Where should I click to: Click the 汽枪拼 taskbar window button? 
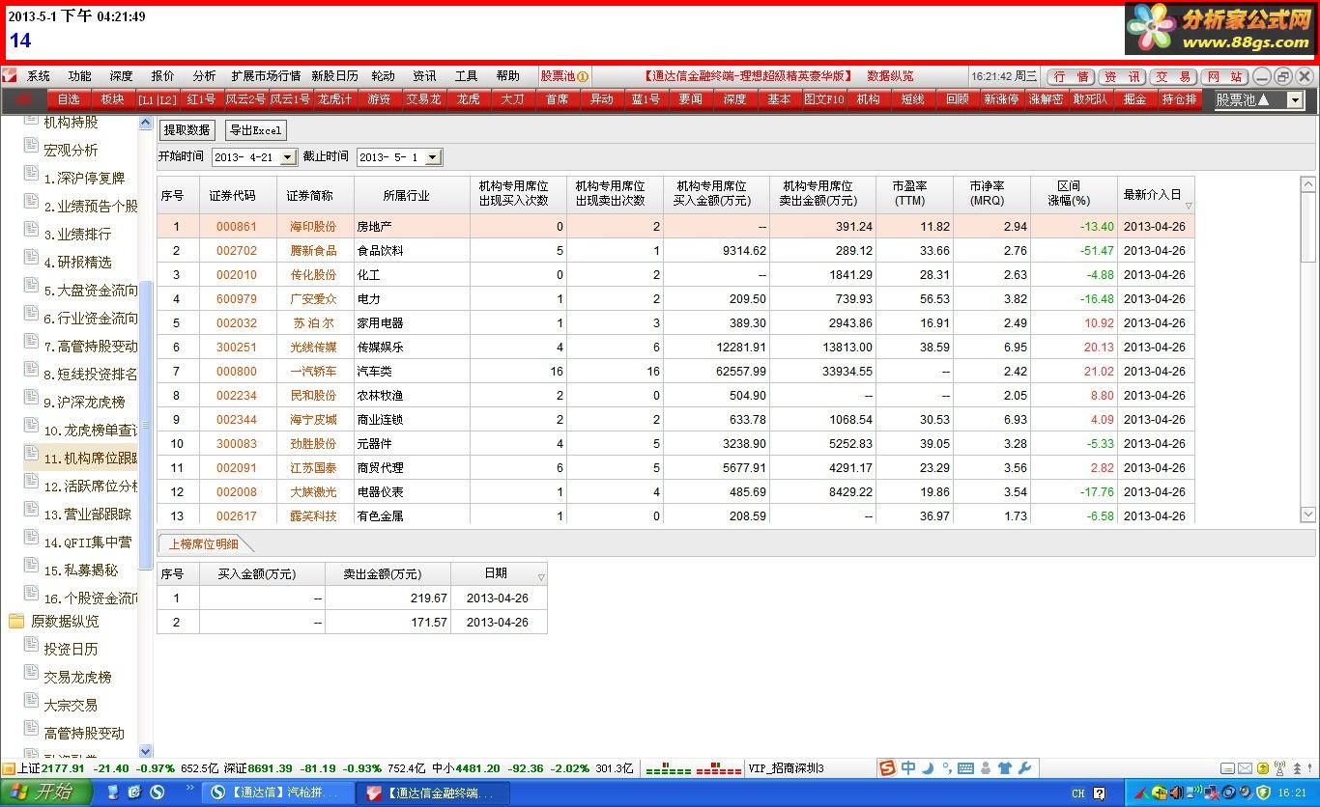277,793
